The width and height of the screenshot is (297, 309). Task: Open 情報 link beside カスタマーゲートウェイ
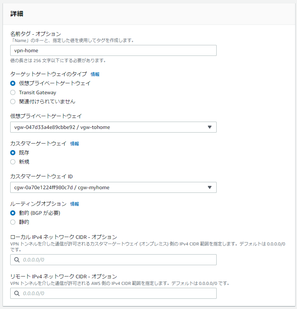pyautogui.click(x=75, y=144)
